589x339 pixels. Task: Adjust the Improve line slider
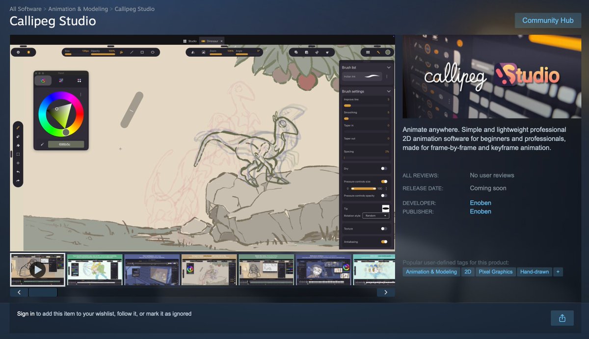tap(366, 105)
